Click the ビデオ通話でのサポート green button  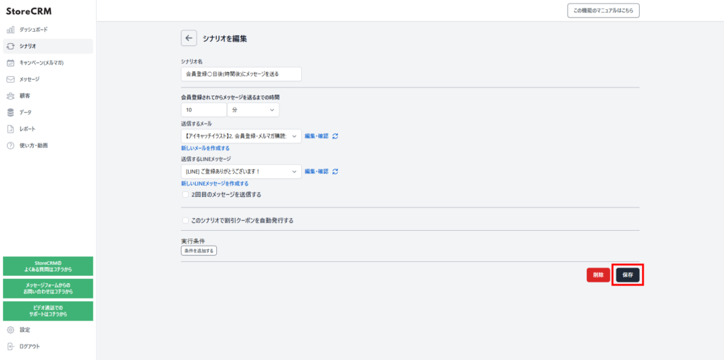tap(48, 311)
